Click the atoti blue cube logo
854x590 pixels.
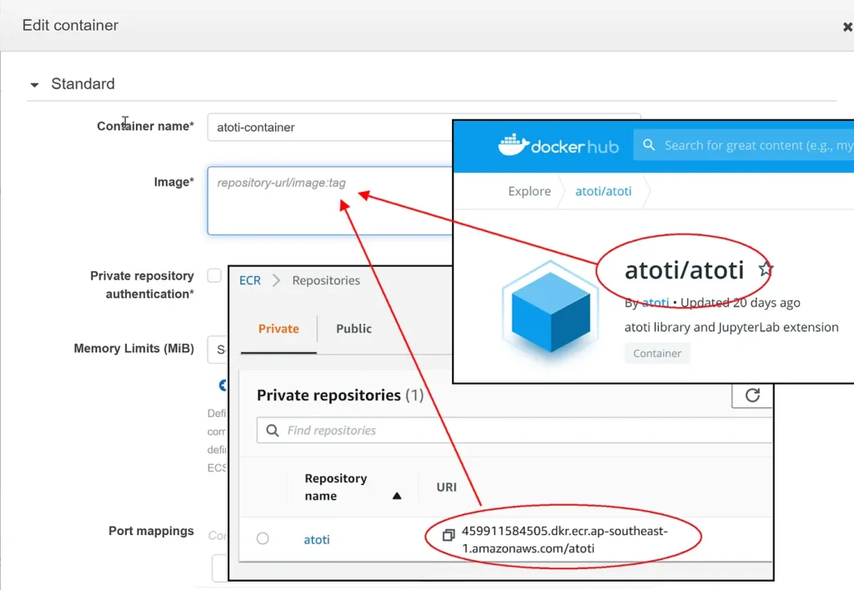(x=550, y=310)
